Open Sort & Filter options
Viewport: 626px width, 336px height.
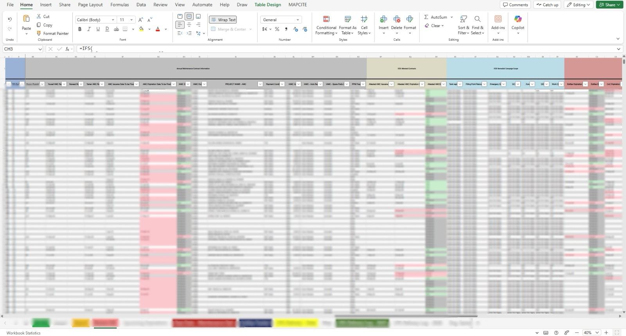463,25
